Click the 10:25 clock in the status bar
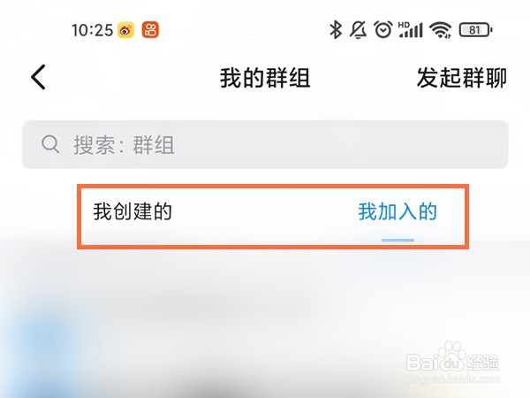 point(92,30)
